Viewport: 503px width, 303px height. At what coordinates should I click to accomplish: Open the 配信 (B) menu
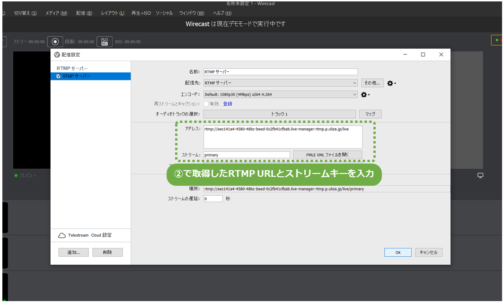click(x=84, y=13)
